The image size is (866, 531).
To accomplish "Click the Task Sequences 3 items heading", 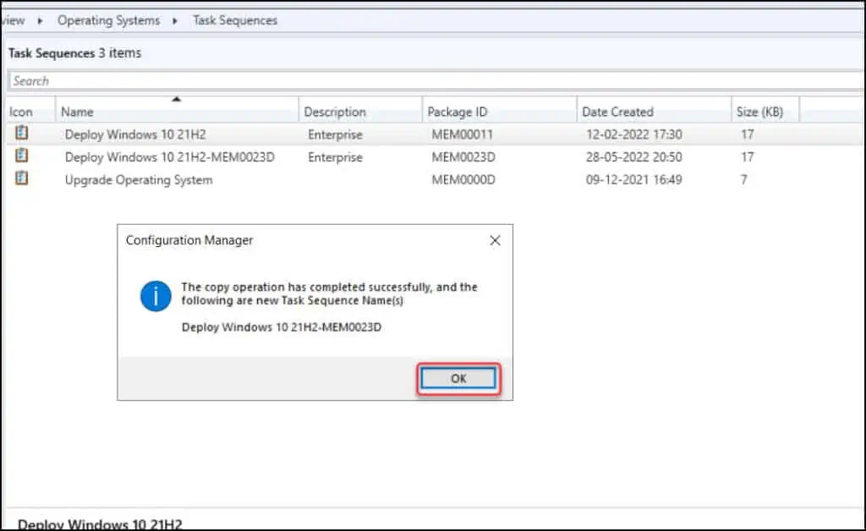I will tap(74, 53).
